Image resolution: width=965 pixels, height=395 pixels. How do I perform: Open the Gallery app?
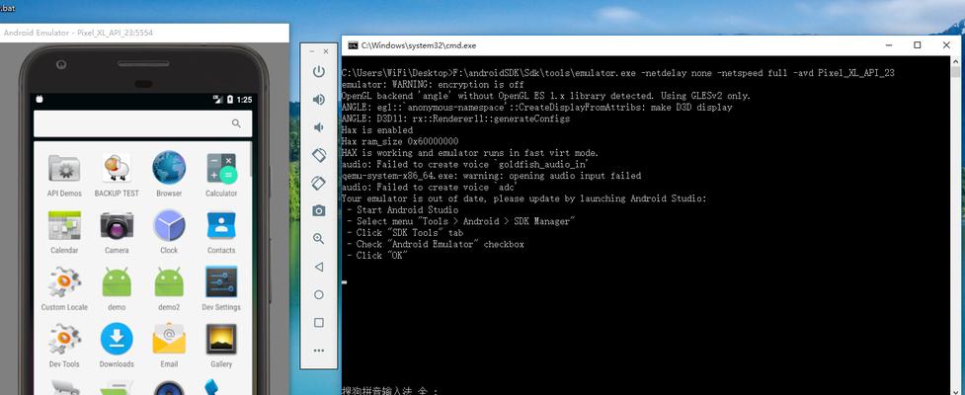(x=221, y=346)
